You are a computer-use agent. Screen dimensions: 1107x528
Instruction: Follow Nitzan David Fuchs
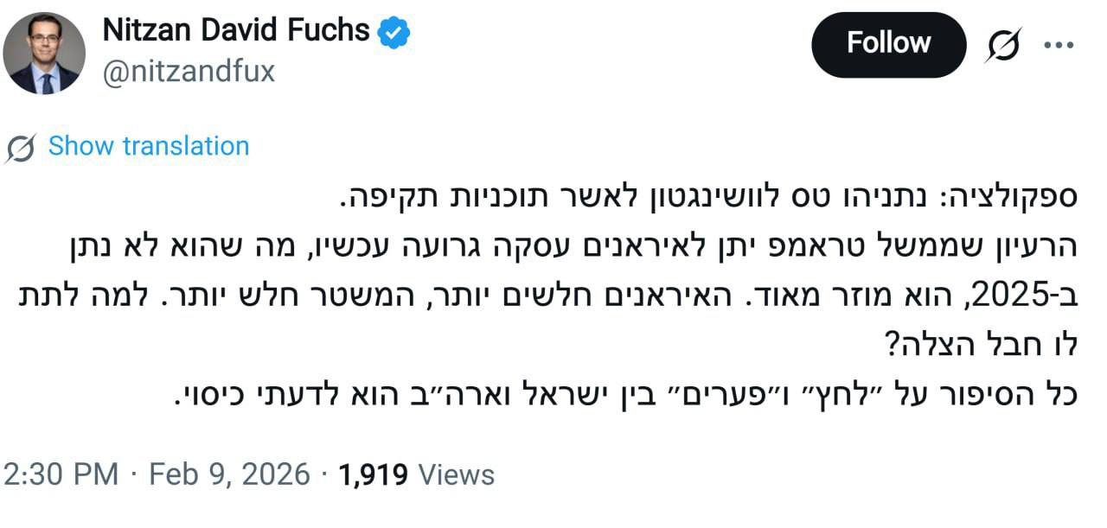tap(888, 43)
